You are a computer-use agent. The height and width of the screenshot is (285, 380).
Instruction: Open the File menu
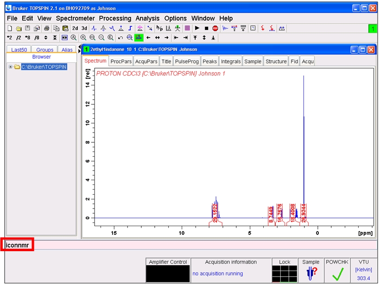12,19
